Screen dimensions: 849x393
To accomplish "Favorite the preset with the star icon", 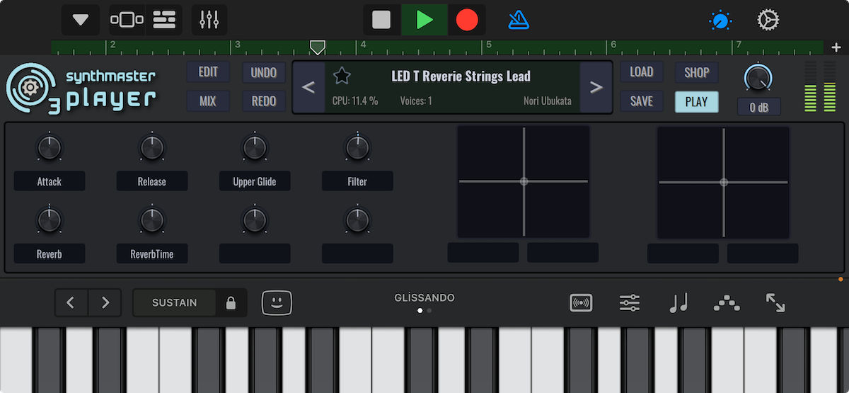I will pyautogui.click(x=342, y=76).
